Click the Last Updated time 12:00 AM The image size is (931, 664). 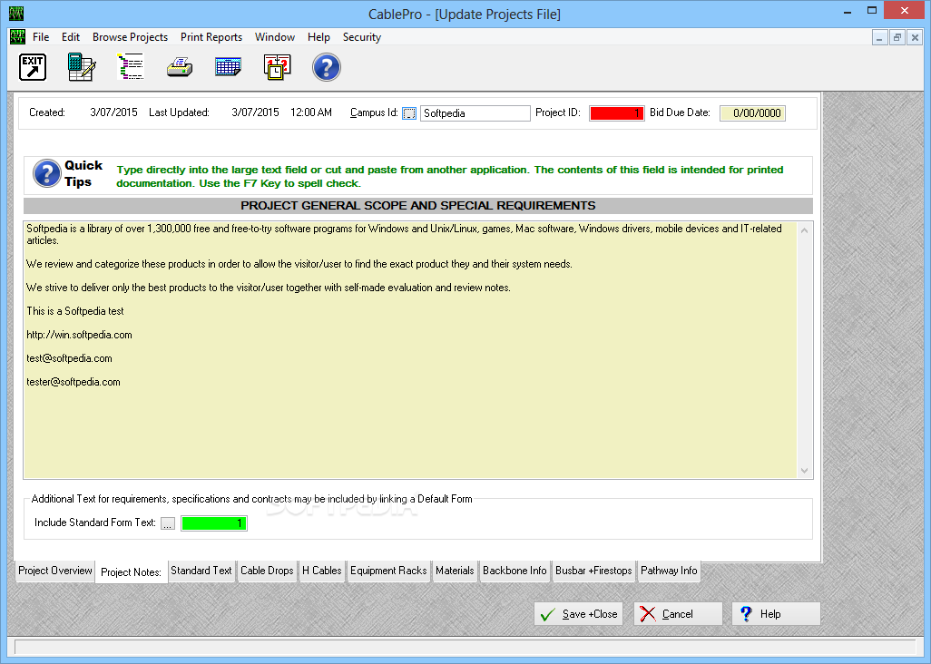coord(311,112)
